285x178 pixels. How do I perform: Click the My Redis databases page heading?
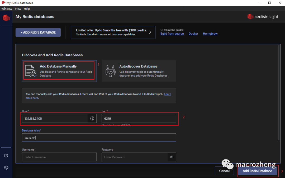click(35, 17)
